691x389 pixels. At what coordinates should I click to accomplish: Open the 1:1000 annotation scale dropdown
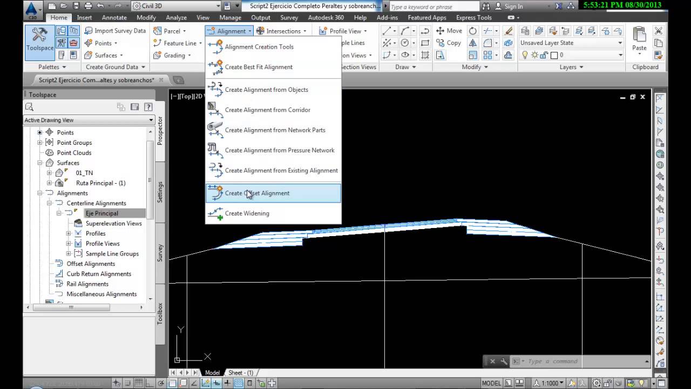pos(547,383)
